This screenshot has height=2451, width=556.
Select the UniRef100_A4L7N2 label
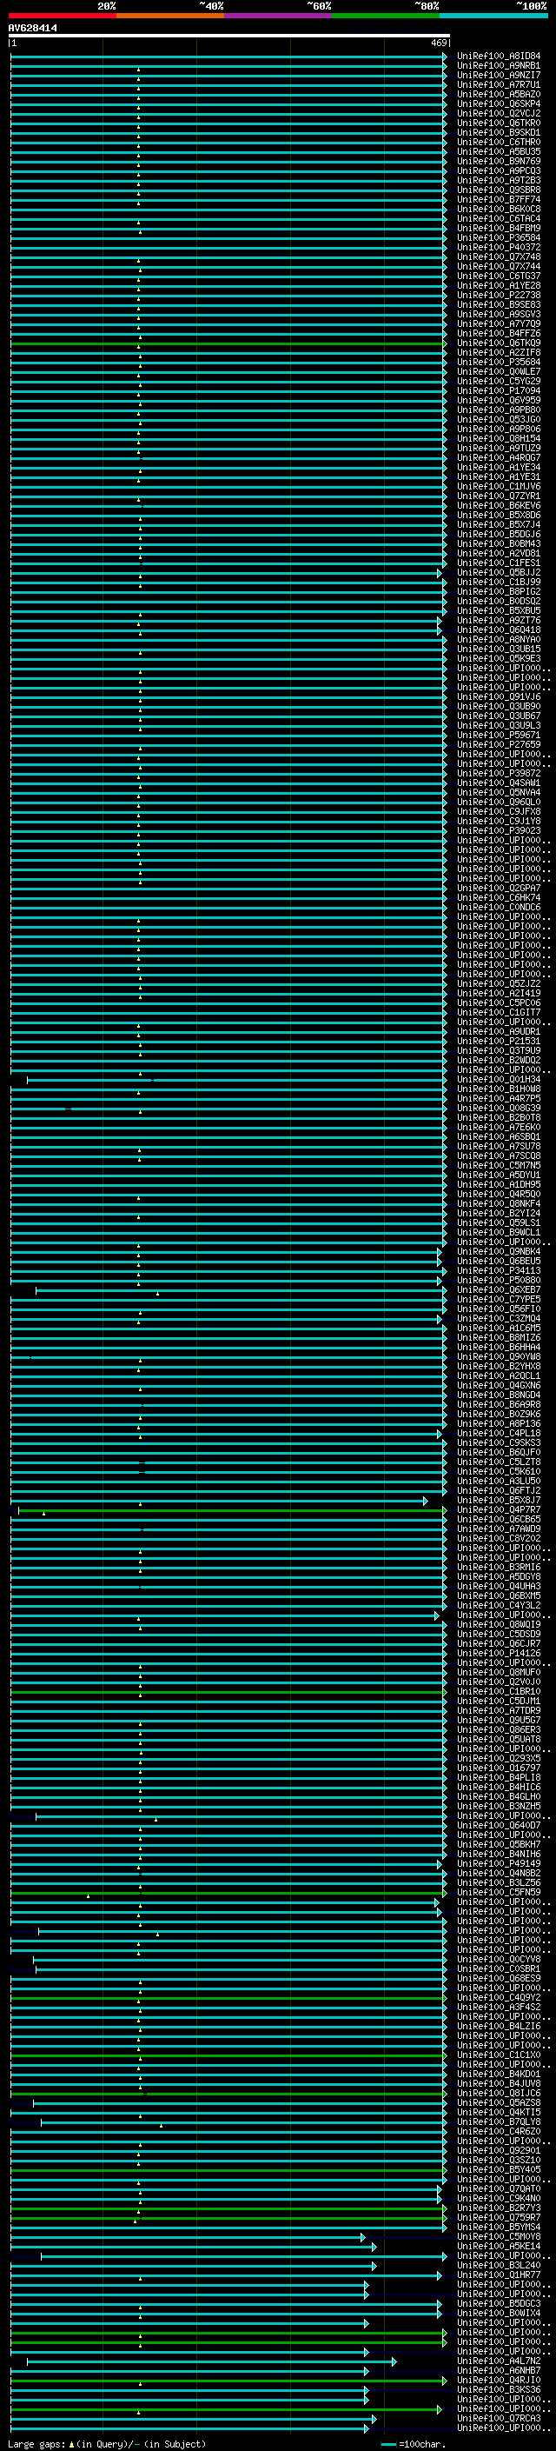click(498, 2361)
